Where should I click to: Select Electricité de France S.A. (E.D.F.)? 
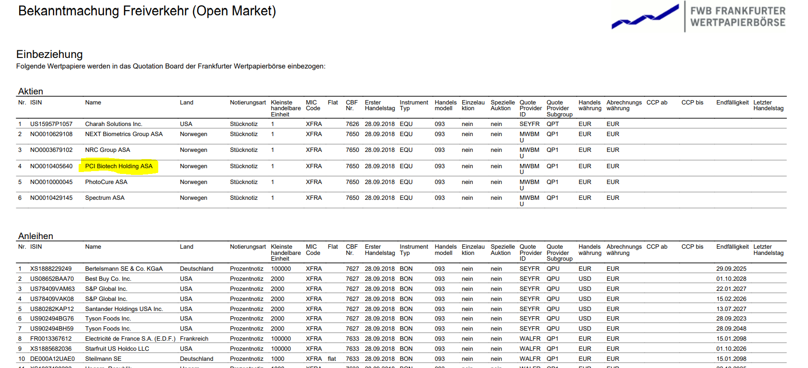pos(130,339)
